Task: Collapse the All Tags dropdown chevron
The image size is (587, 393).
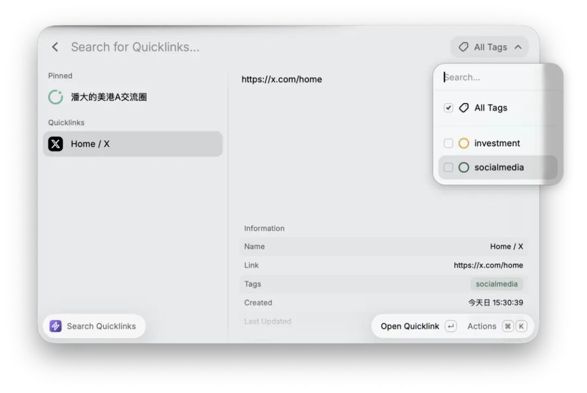Action: (x=518, y=47)
